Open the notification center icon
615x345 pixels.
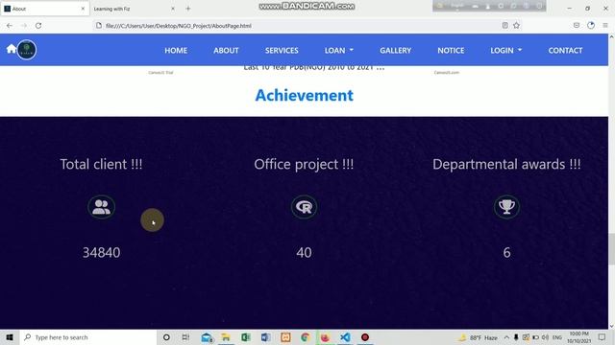coord(602,337)
